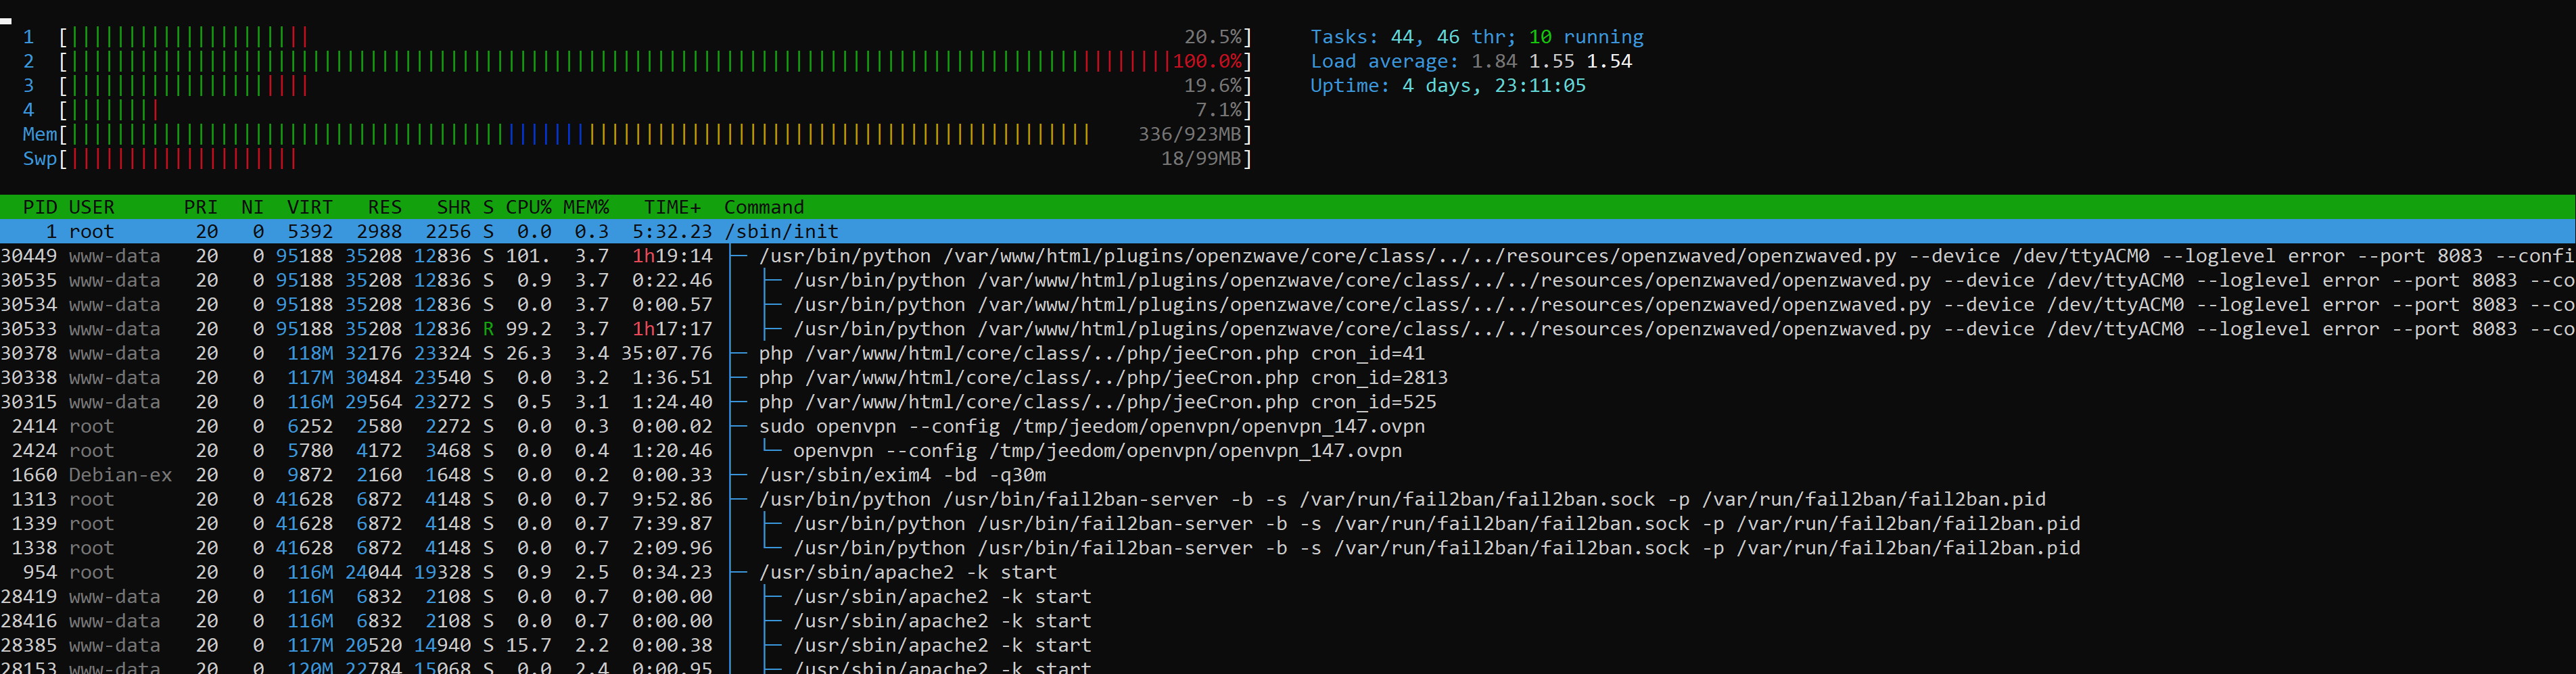The height and width of the screenshot is (674, 2576).
Task: Click the CPU 1 usage meter at 20.5%
Action: click(x=637, y=37)
